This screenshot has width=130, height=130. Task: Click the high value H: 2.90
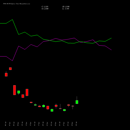(66, 7)
